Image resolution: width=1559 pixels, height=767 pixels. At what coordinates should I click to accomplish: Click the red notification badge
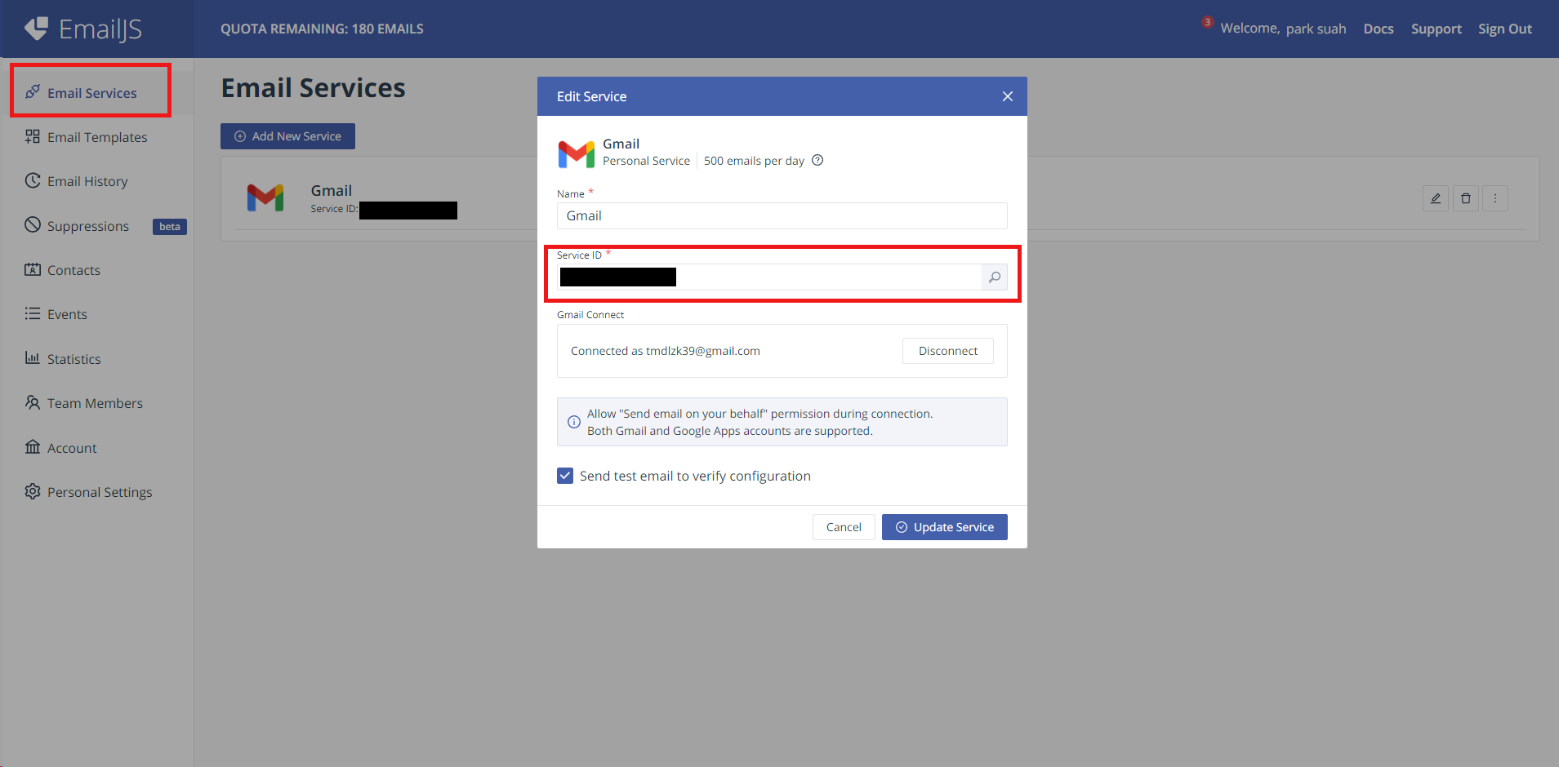point(1207,22)
